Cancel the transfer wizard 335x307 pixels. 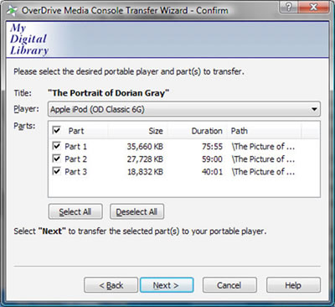[x=229, y=285]
